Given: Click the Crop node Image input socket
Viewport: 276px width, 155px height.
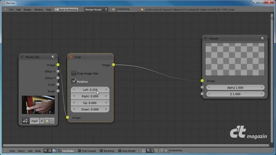Looking at the screenshot, I should 68,118.
